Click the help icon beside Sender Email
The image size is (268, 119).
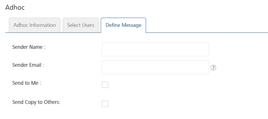pos(213,68)
